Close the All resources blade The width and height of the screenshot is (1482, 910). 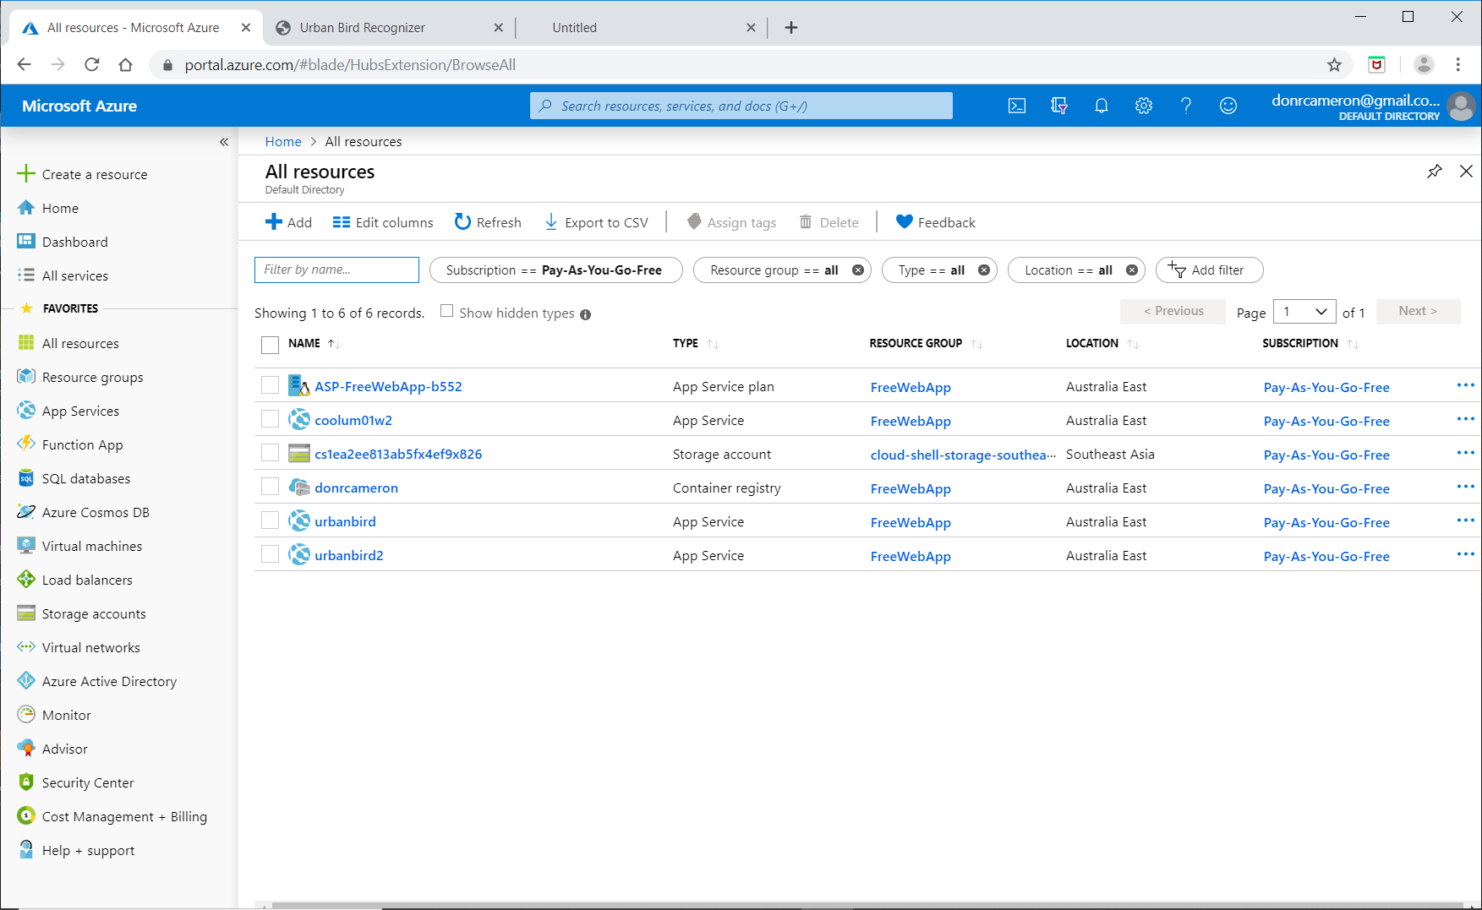pyautogui.click(x=1467, y=172)
